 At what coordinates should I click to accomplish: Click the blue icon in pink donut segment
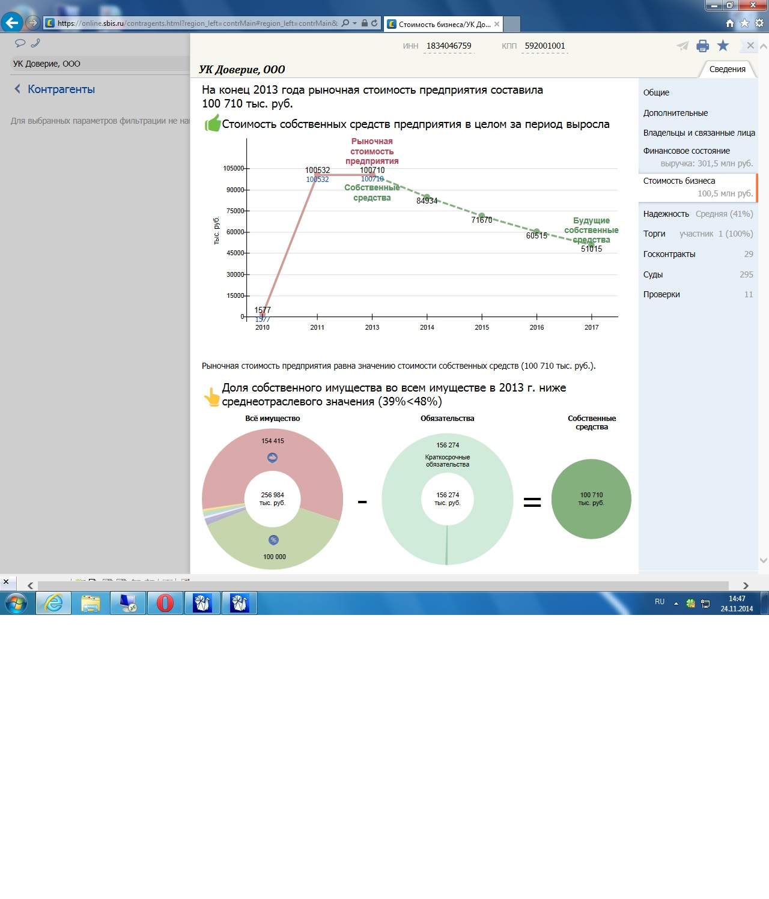click(272, 458)
